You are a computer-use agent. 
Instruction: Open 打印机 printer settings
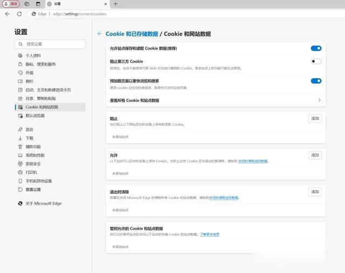click(50, 172)
